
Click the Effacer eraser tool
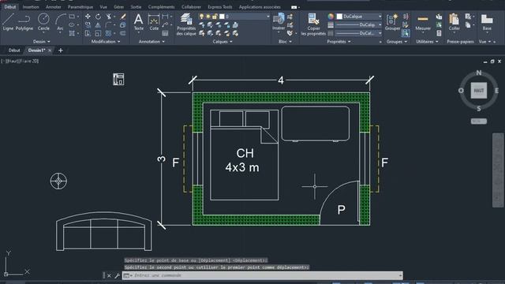tap(123, 17)
